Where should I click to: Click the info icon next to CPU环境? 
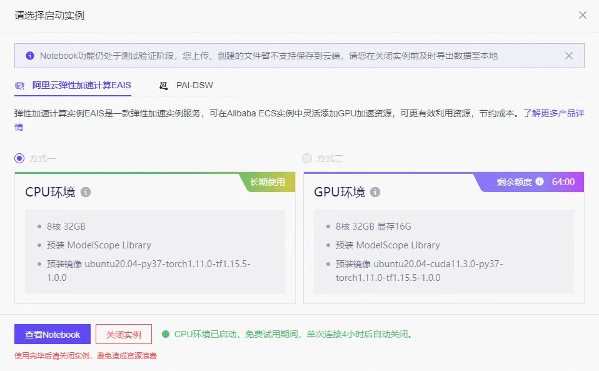(x=86, y=192)
